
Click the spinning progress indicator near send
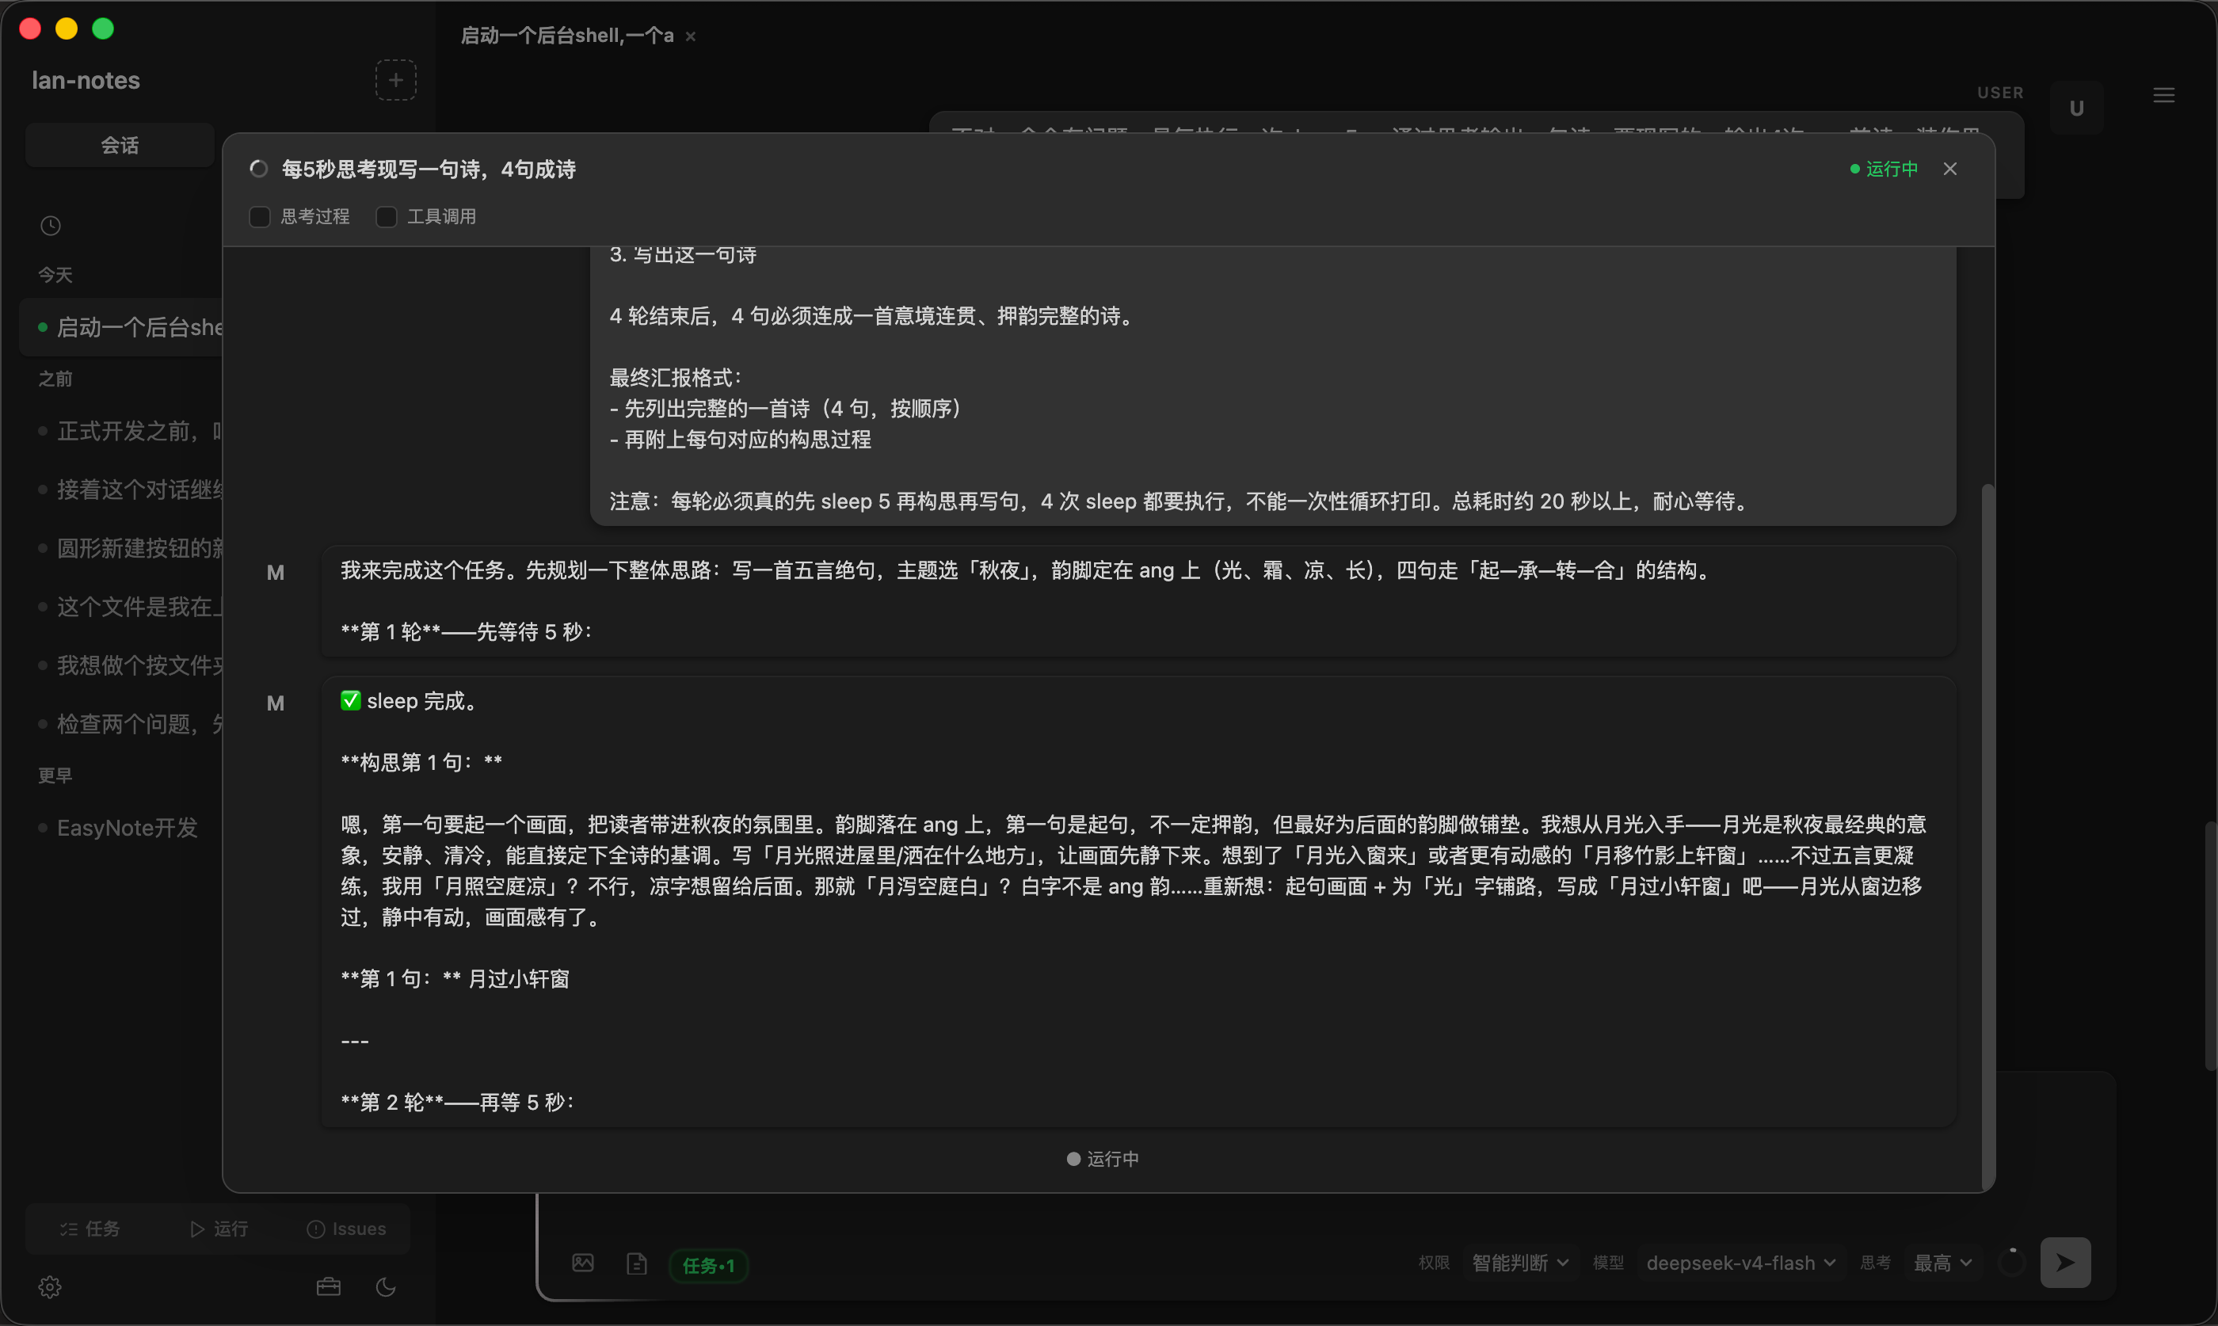point(2012,1262)
